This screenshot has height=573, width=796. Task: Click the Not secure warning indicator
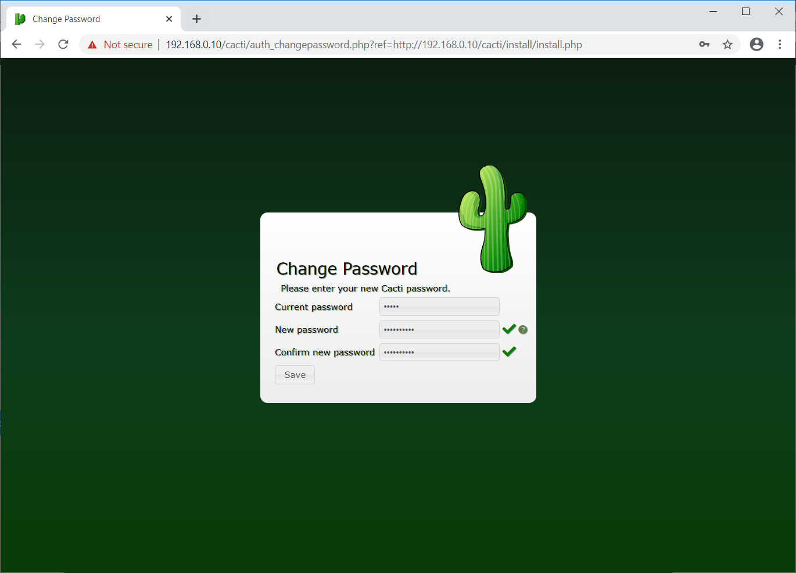tap(120, 45)
